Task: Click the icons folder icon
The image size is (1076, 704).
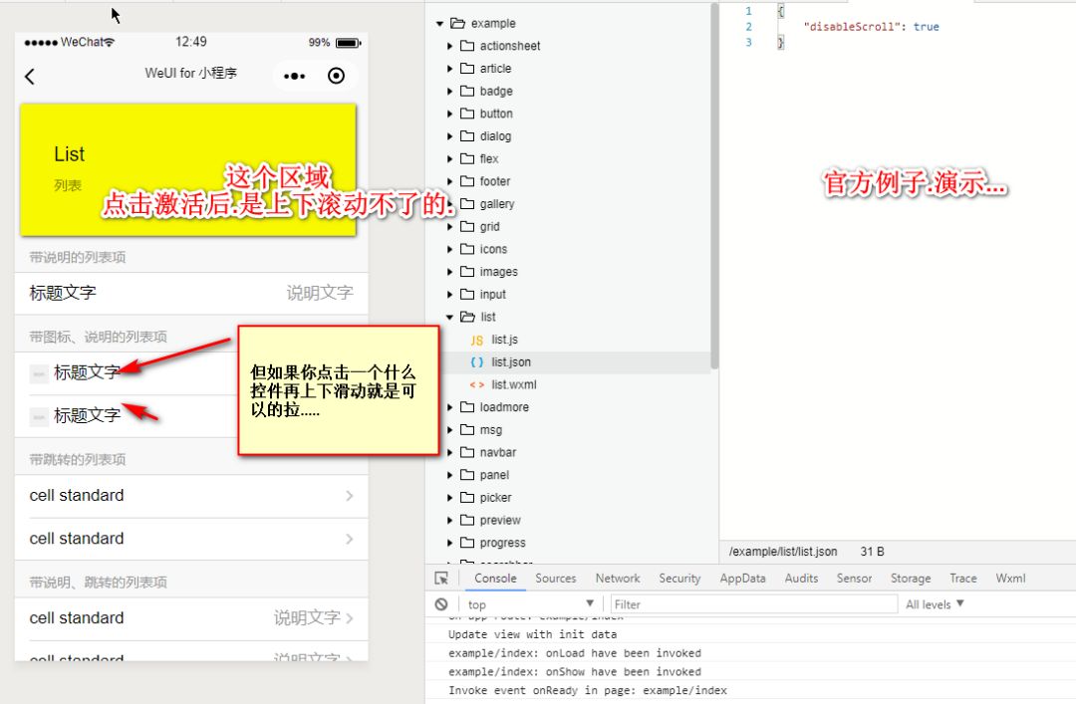Action: tap(467, 249)
